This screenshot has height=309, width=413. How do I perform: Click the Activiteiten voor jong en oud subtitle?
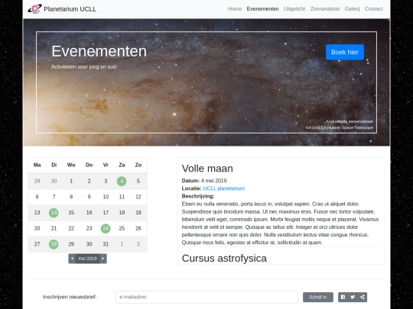tap(84, 66)
